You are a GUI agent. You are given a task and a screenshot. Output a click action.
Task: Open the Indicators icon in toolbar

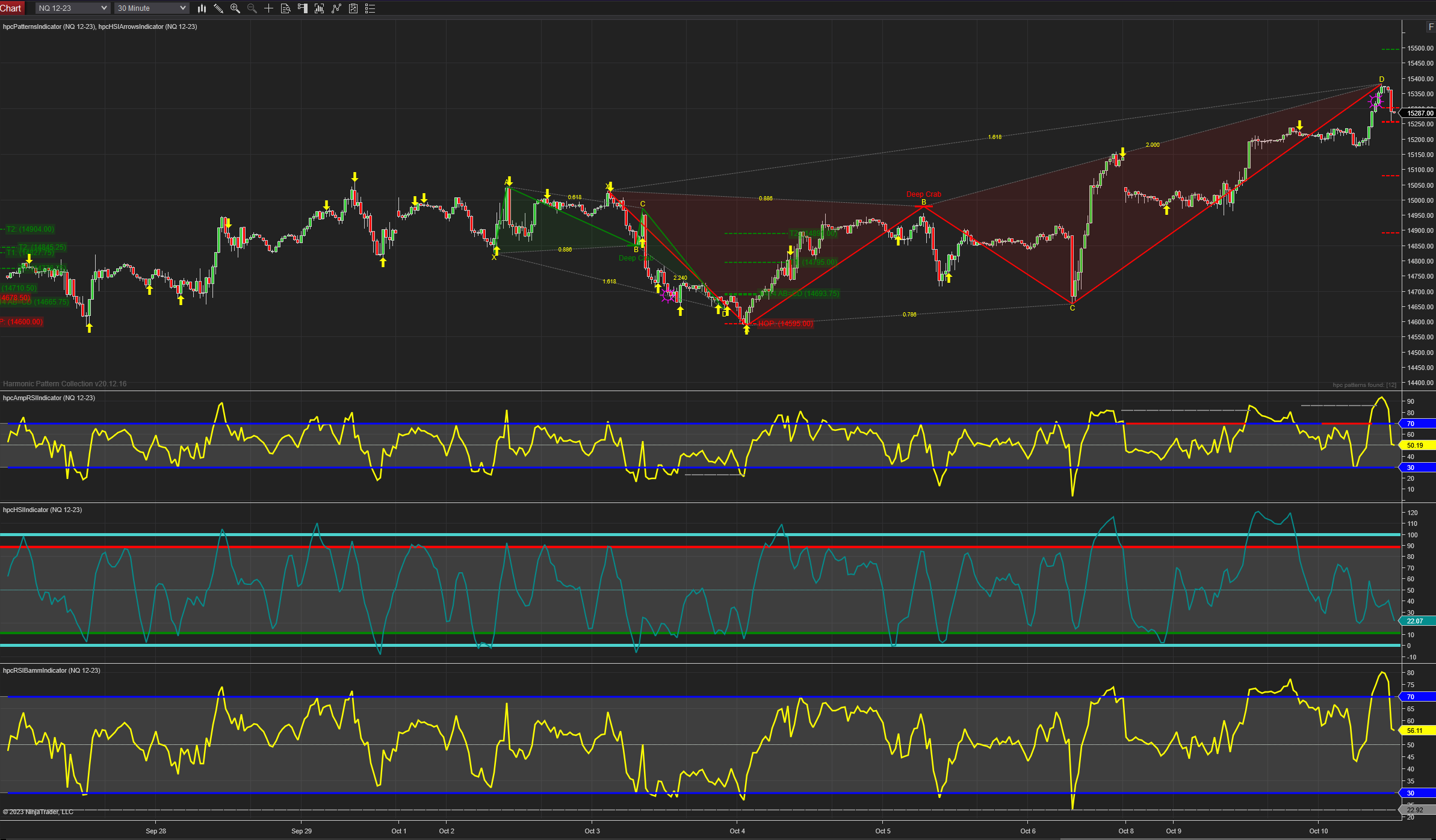pos(336,8)
